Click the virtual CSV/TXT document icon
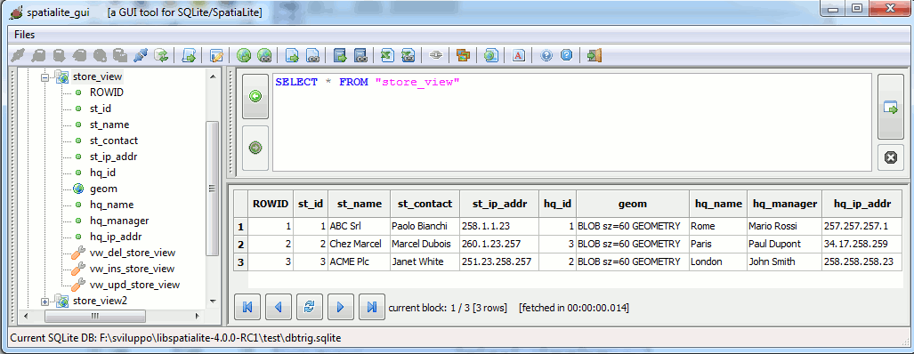 [312, 55]
